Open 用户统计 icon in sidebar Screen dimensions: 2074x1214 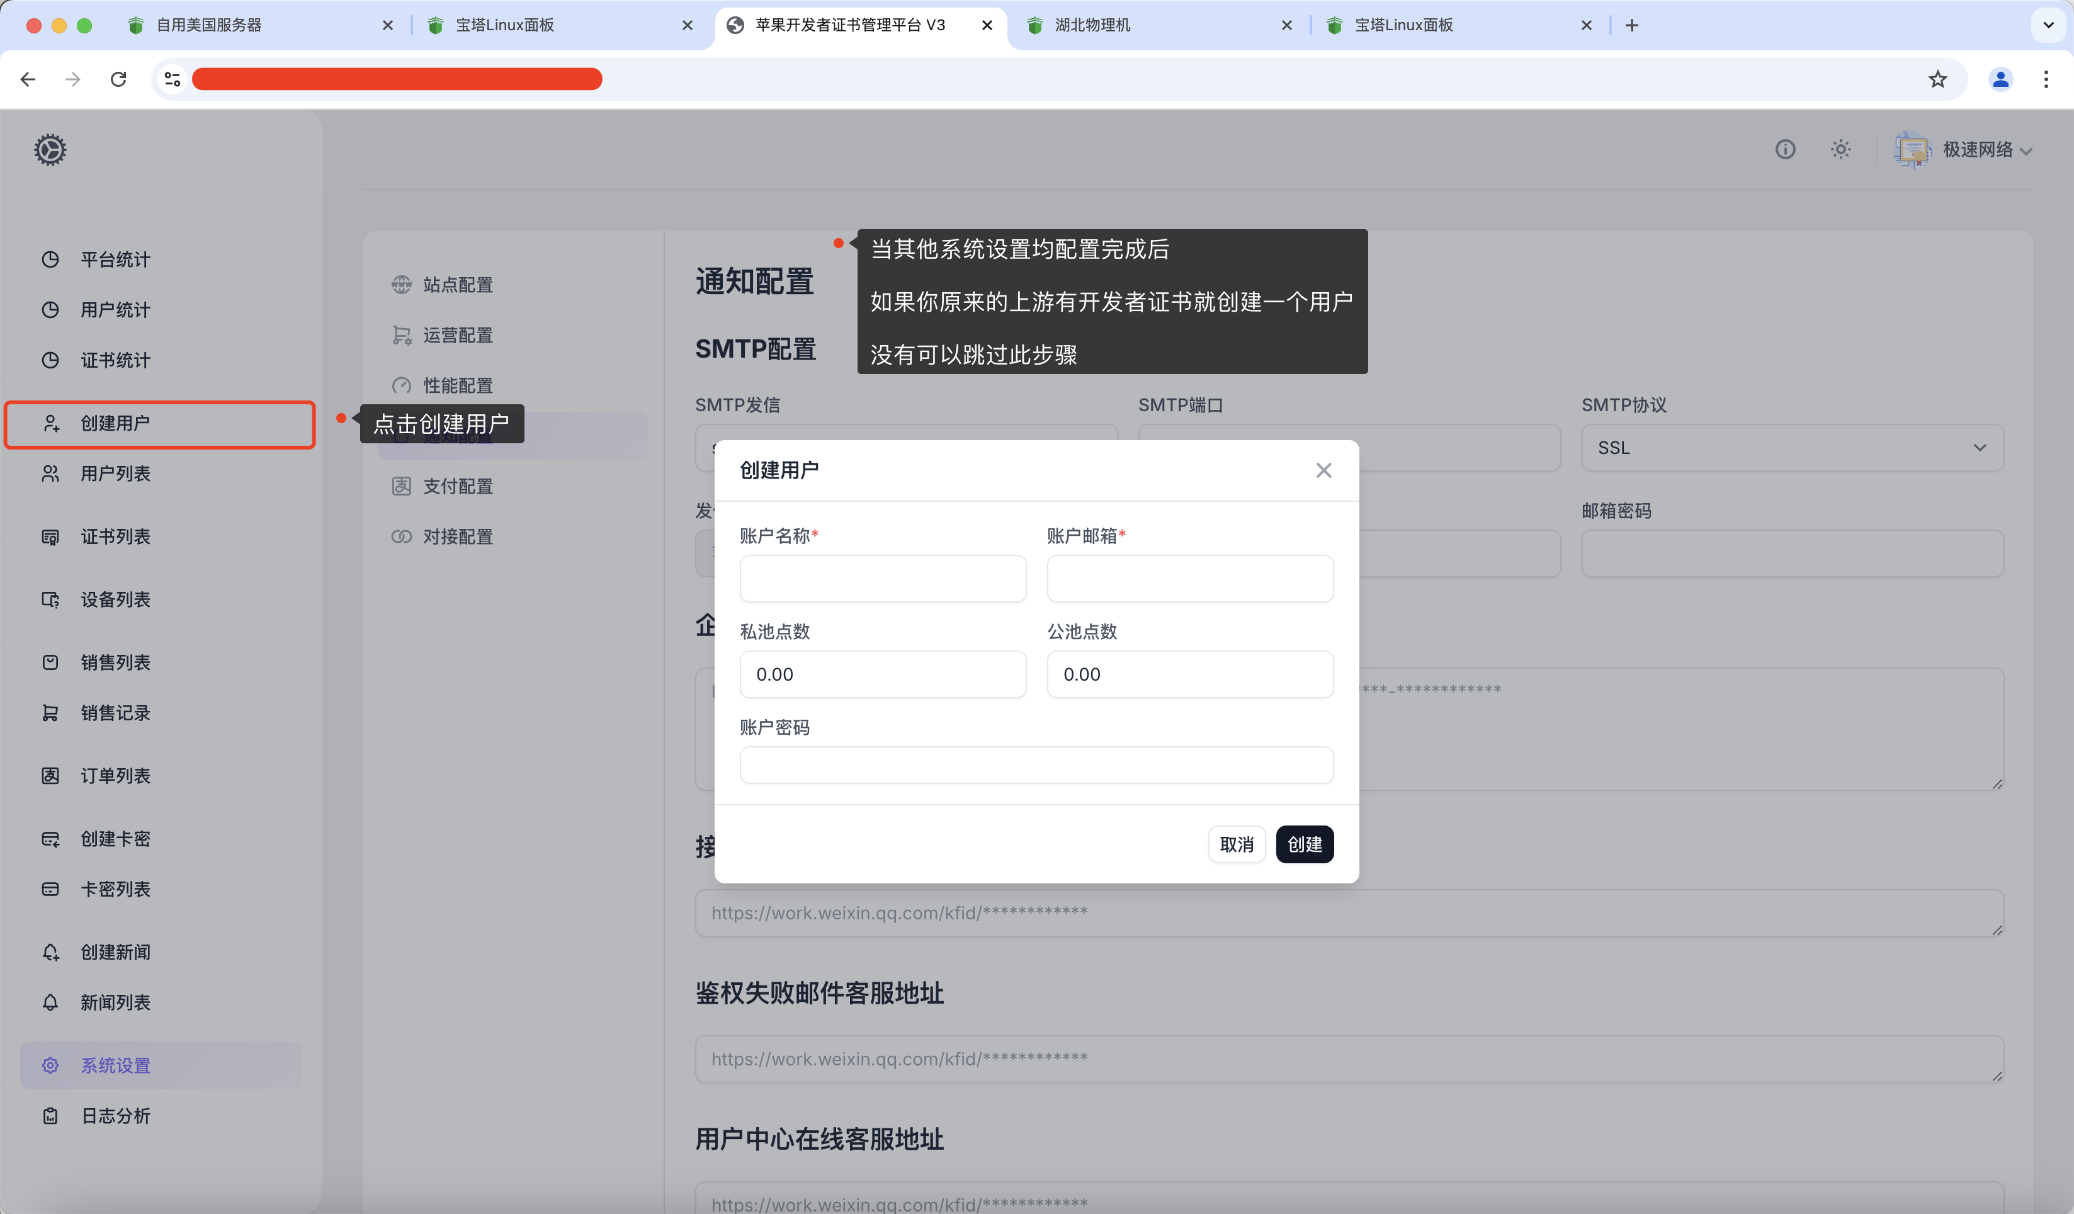coord(50,309)
